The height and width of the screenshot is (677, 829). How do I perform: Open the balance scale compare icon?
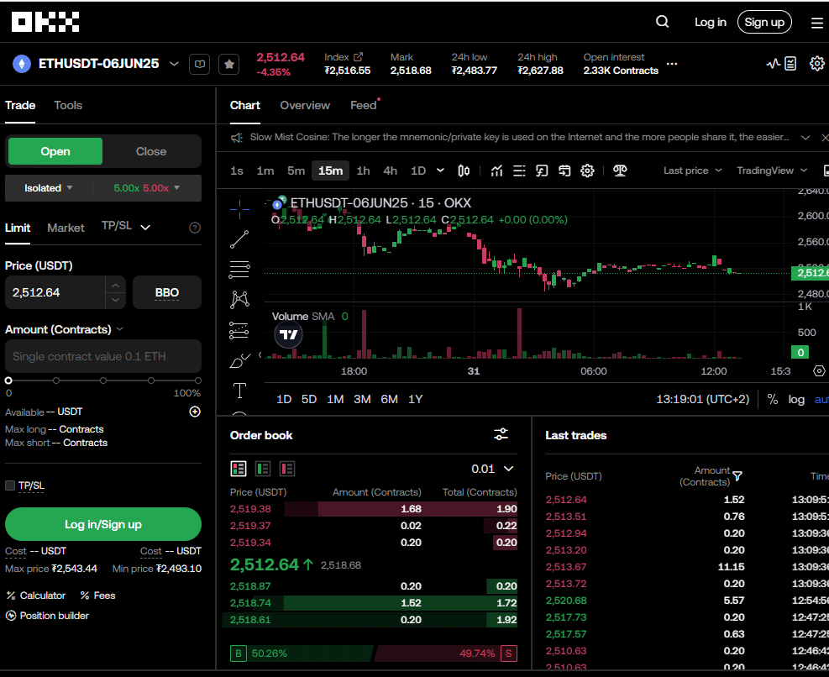[x=620, y=171]
